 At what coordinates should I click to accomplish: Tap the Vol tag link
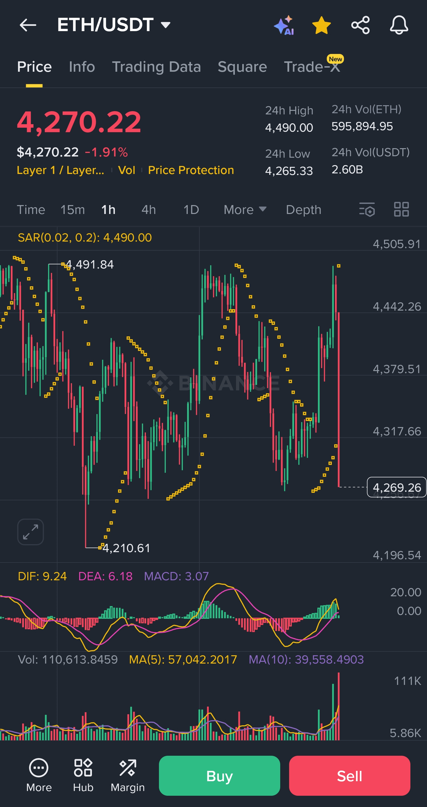127,170
